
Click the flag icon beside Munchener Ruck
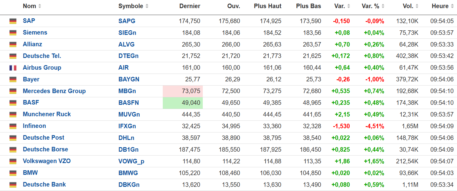click(13, 114)
